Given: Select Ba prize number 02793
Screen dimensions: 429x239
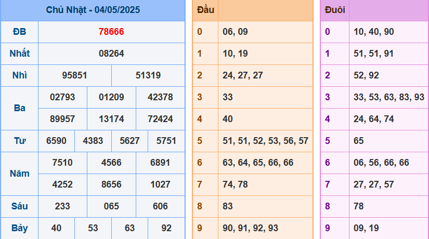Looking at the screenshot, I should click(x=62, y=97).
